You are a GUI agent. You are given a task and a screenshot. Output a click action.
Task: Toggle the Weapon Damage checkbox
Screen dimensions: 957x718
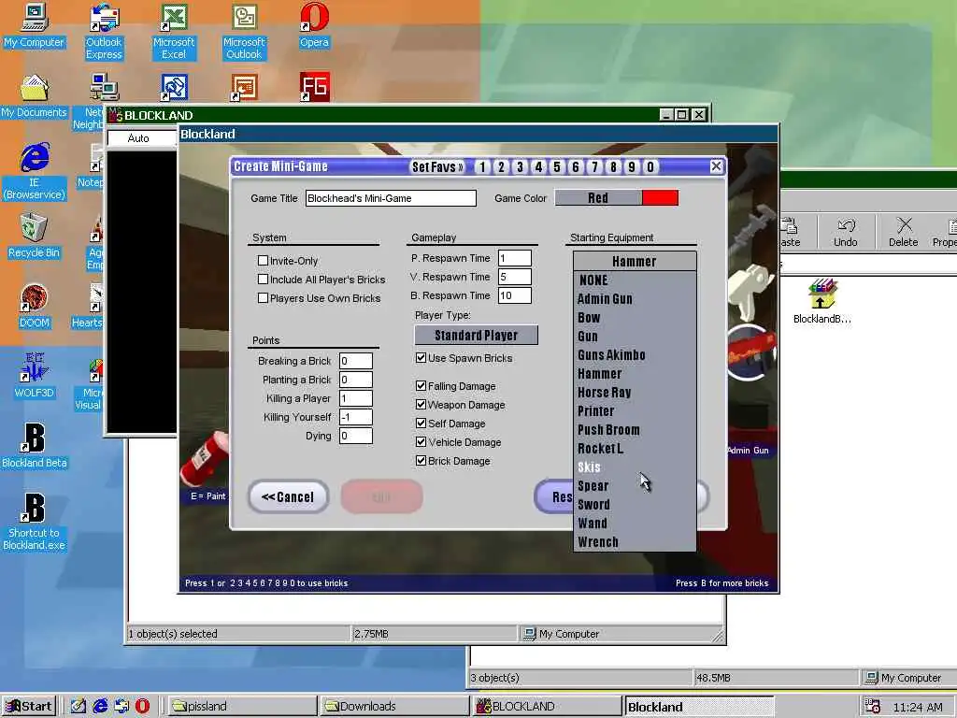[421, 404]
